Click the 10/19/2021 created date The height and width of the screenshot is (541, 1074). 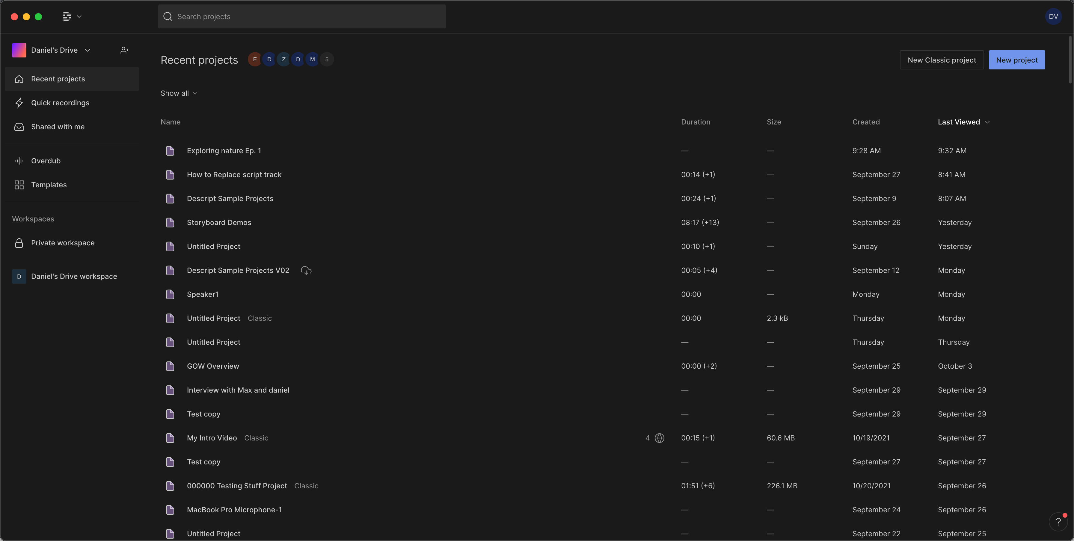pyautogui.click(x=871, y=438)
